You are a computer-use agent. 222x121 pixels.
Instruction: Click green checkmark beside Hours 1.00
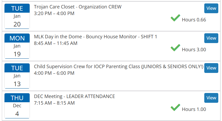click(175, 108)
